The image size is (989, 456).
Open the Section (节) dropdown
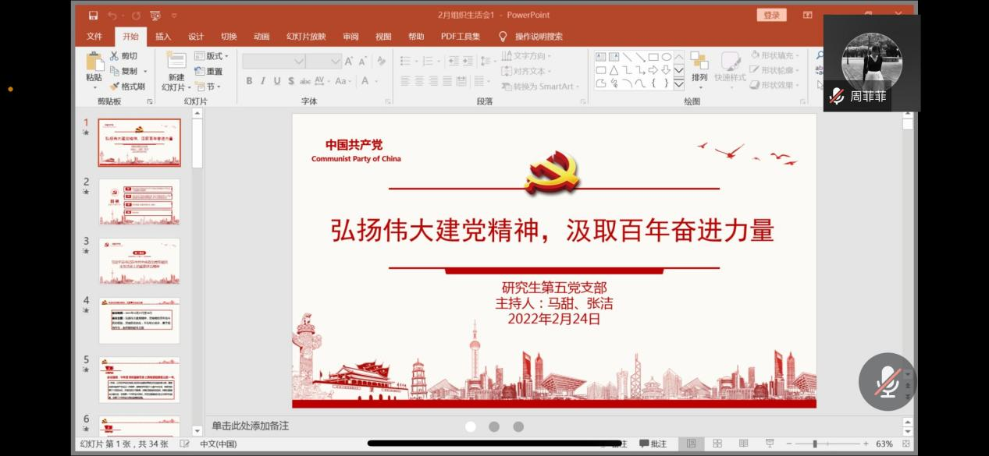(x=208, y=87)
